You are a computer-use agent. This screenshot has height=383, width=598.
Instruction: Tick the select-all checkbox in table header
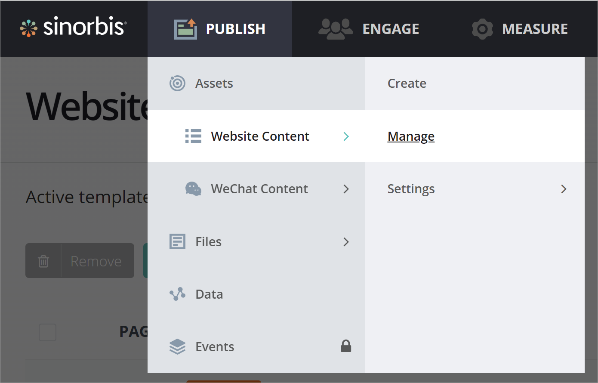pos(47,332)
